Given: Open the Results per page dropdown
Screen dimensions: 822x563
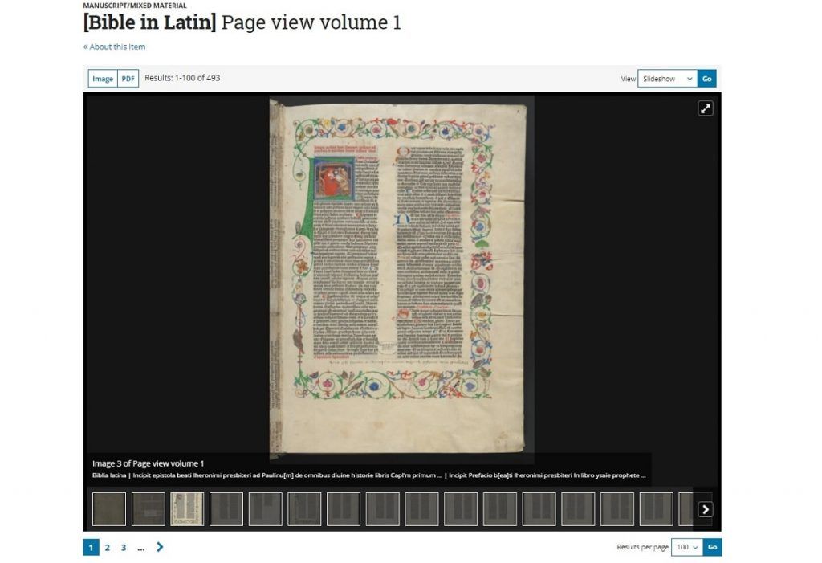Looking at the screenshot, I should coord(687,547).
